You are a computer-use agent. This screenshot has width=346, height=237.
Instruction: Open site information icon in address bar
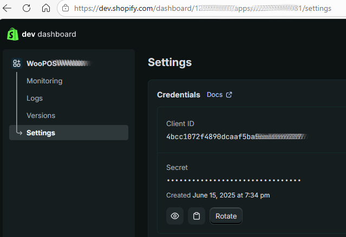66,8
